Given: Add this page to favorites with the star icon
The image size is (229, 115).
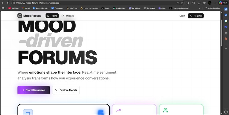Looking at the screenshot, I should 182,3.
